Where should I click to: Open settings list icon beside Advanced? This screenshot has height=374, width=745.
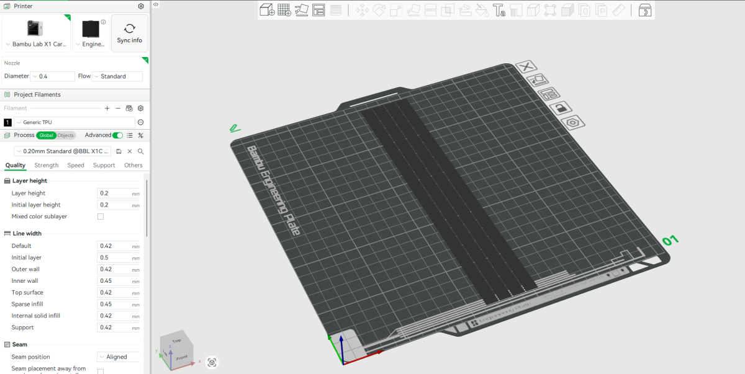(130, 135)
